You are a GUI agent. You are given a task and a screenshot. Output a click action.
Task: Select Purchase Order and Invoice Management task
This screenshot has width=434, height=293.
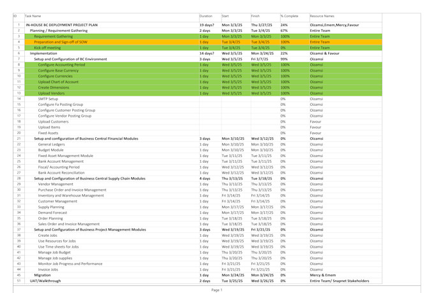[x=72, y=190]
